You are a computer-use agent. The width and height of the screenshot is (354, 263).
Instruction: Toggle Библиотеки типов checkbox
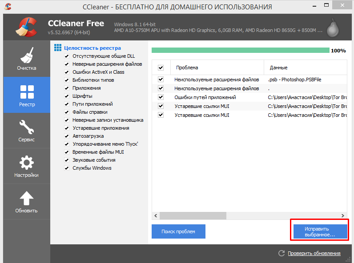[67, 80]
